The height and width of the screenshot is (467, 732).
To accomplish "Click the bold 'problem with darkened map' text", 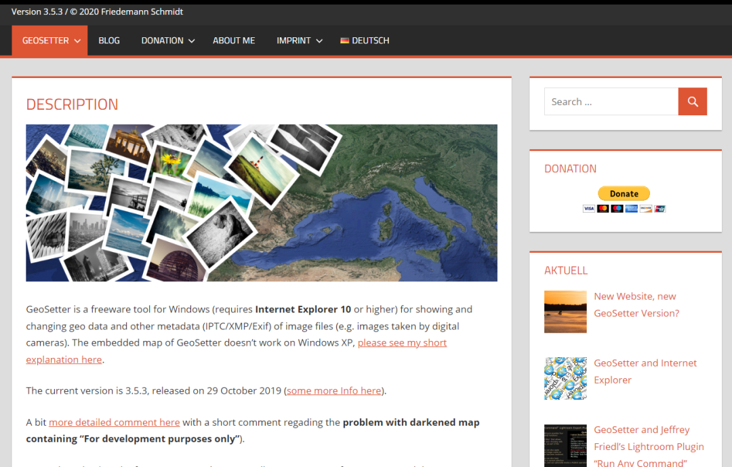I will pyautogui.click(x=411, y=422).
